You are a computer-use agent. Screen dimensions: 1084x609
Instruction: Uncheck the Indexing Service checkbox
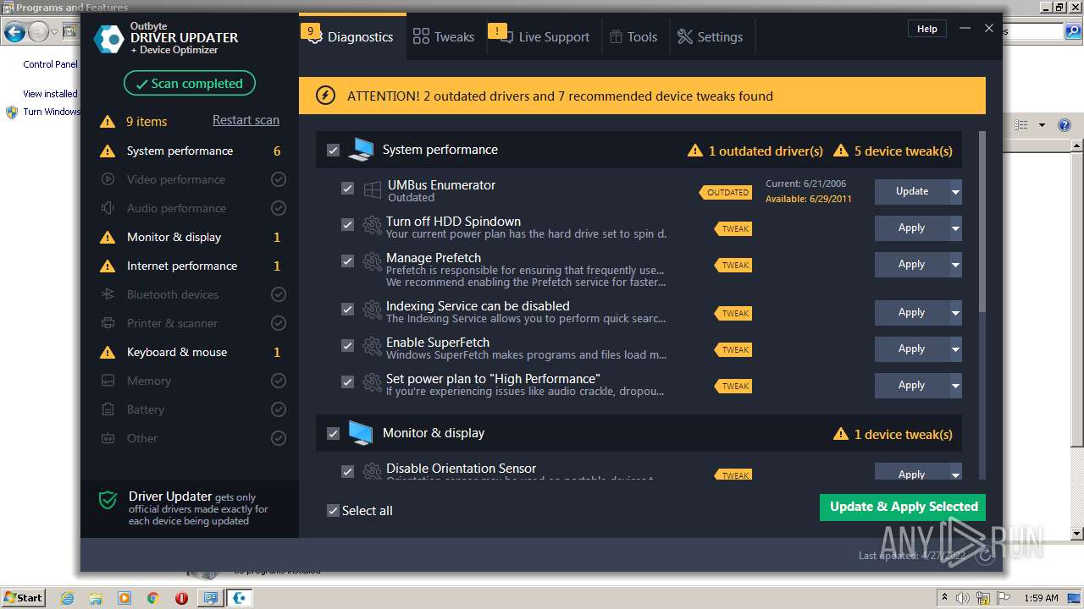pyautogui.click(x=347, y=310)
